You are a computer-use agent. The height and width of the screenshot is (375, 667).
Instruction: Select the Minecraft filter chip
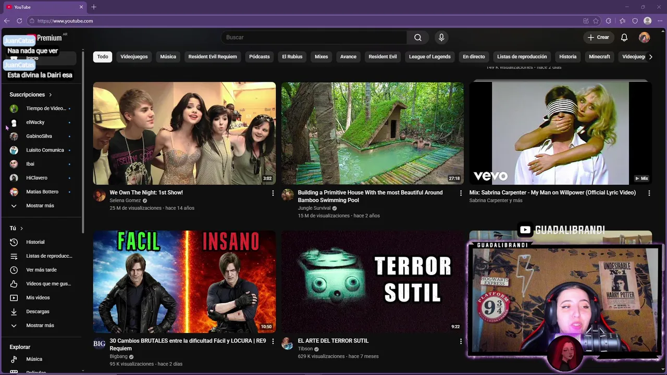tap(599, 57)
